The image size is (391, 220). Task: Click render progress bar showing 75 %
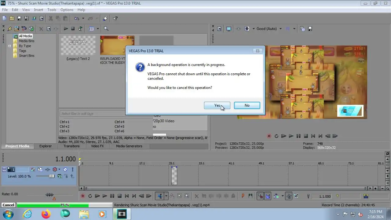pyautogui.click(x=64, y=205)
